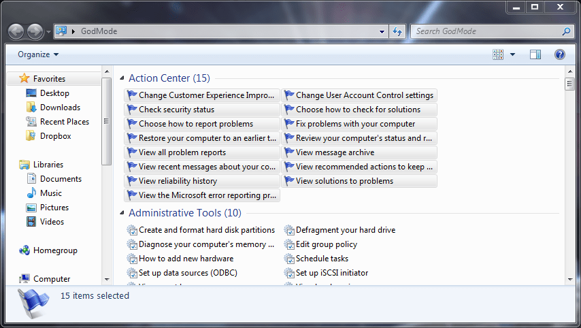Toggle the preview pane button
This screenshot has height=328, width=581.
click(x=535, y=54)
